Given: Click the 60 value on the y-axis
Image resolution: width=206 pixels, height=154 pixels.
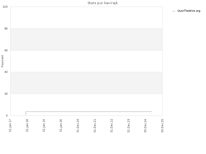Looking at the screenshot, I should 6,50.
